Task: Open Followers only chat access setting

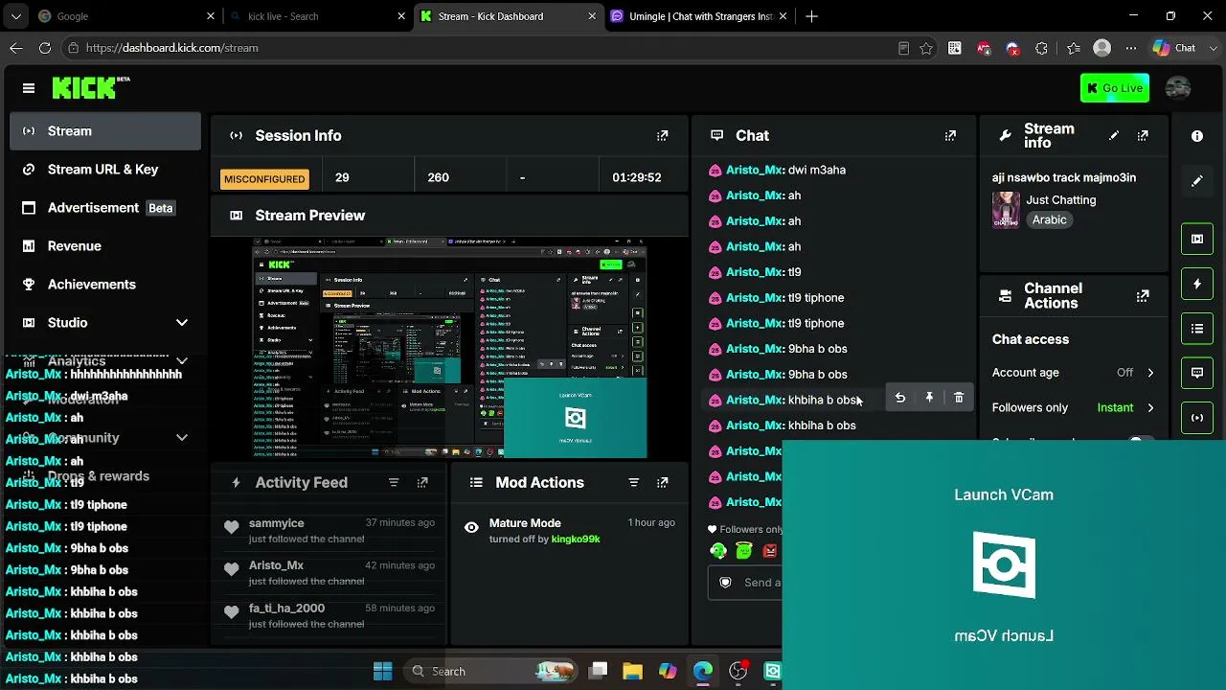Action: point(1073,407)
